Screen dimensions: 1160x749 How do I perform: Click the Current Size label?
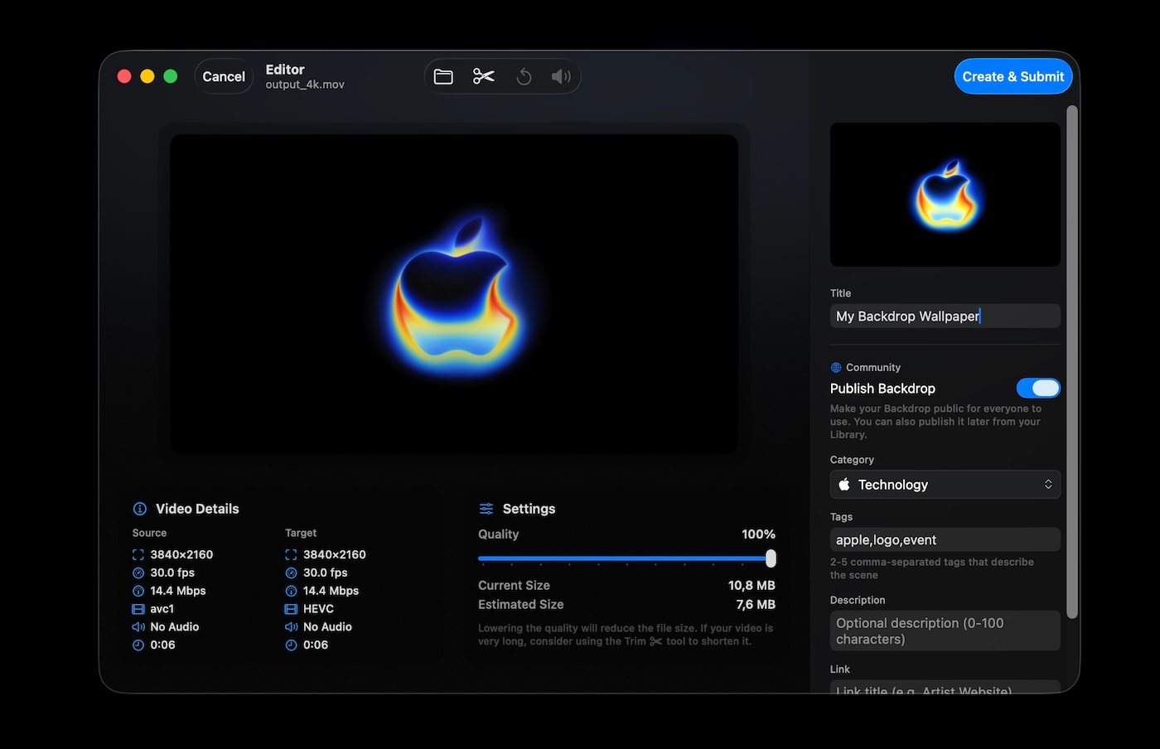click(514, 586)
